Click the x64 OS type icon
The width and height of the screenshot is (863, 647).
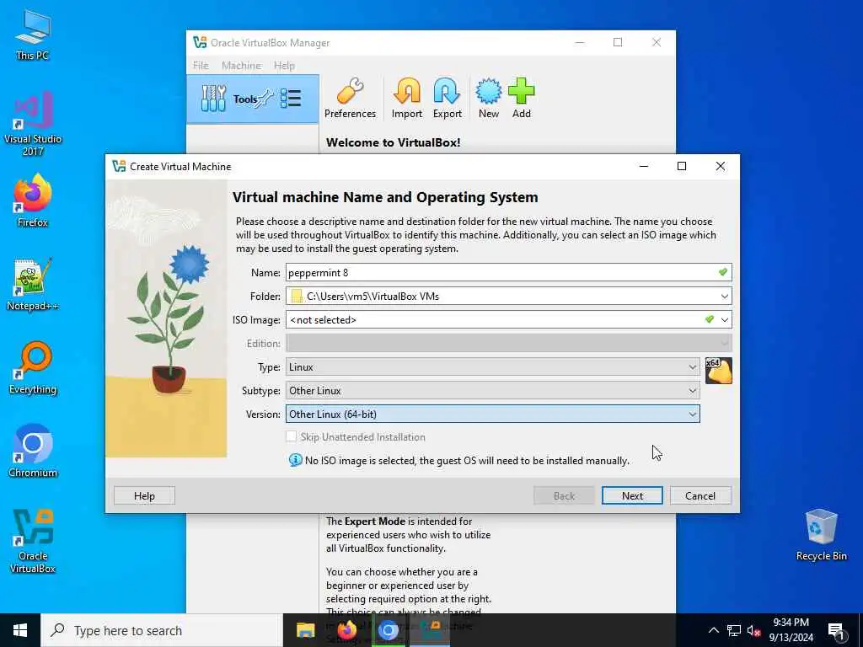tap(718, 371)
